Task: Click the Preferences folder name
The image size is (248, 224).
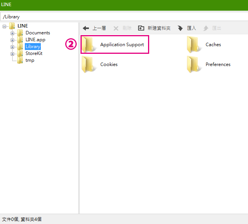Action: [218, 64]
